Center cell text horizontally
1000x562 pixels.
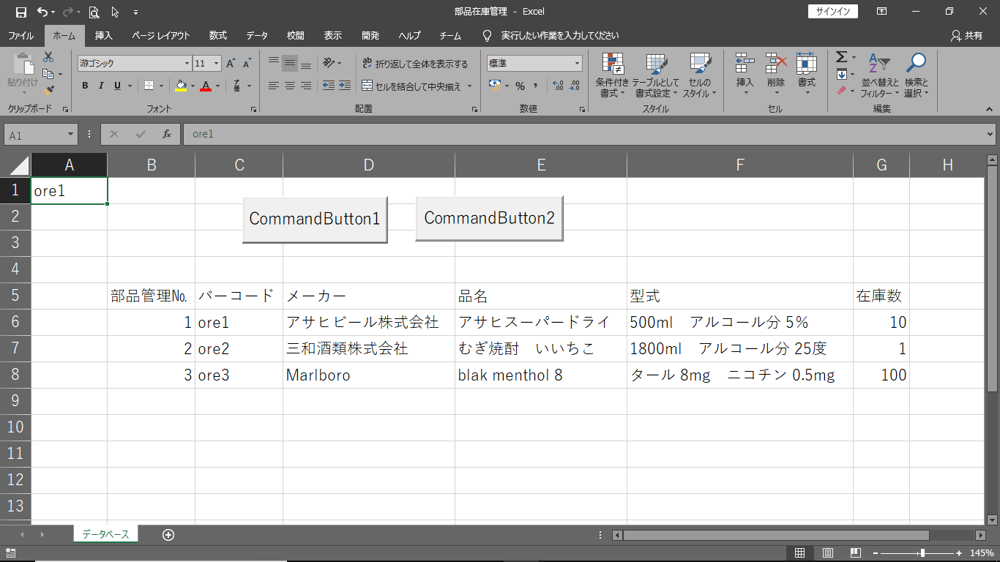290,86
